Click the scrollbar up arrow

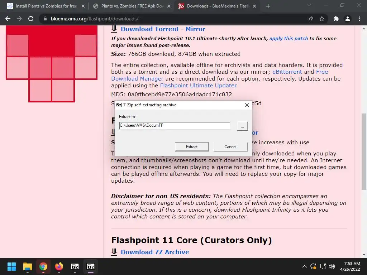coord(364,29)
